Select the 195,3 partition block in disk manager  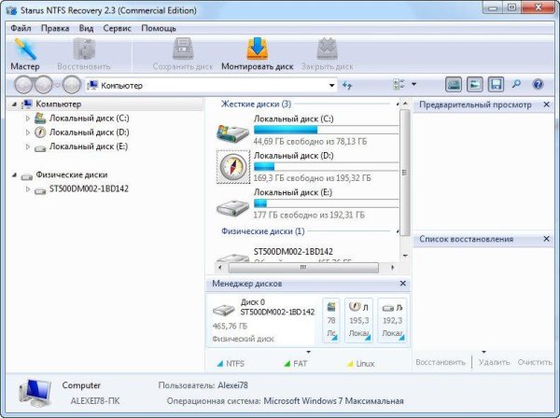click(x=359, y=321)
